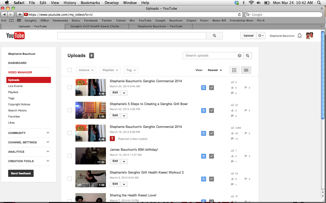Switch to Stephanie Bauchum – YouTube tab
Image resolution: width=326 pixels, height=203 pixels.
coord(160,26)
